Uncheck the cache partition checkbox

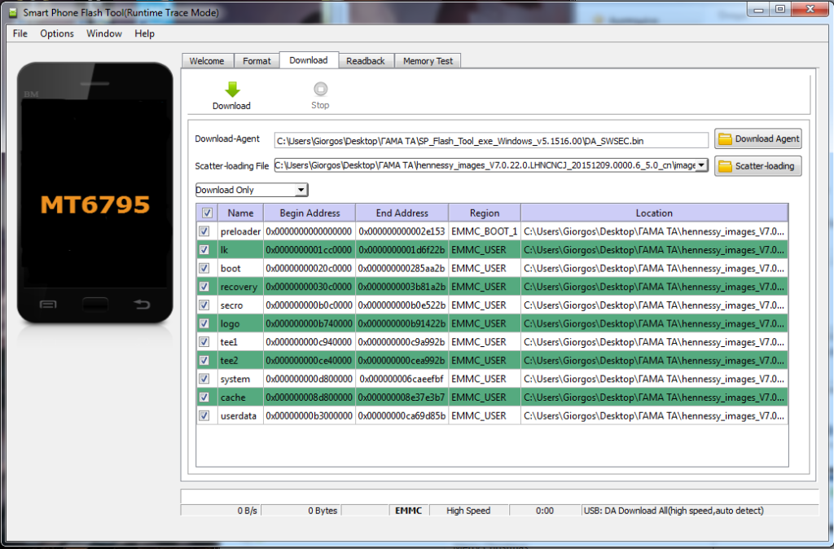(x=204, y=397)
